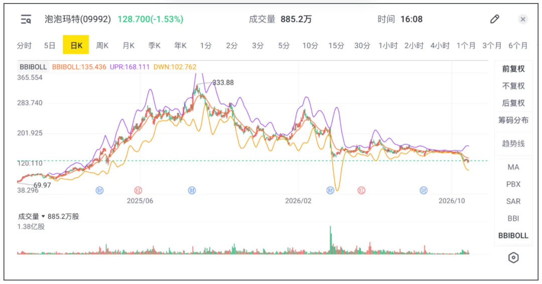Click the BBIBOLL label in chart legend
This screenshot has width=542, height=284.
[x=33, y=67]
